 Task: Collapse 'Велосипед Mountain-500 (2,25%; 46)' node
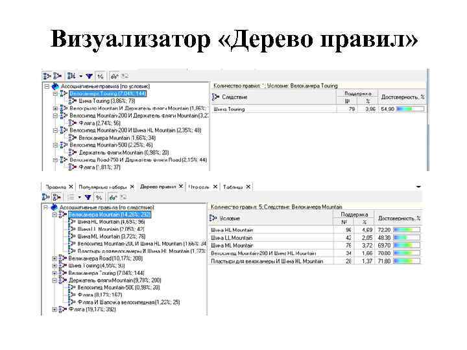pyautogui.click(x=55, y=145)
